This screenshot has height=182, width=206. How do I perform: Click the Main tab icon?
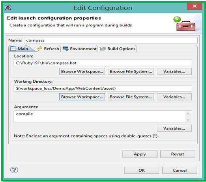13,48
